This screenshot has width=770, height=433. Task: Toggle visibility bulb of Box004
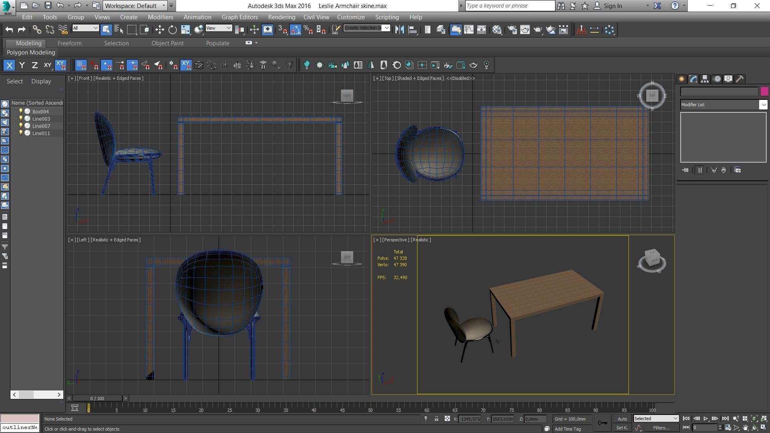tap(21, 111)
